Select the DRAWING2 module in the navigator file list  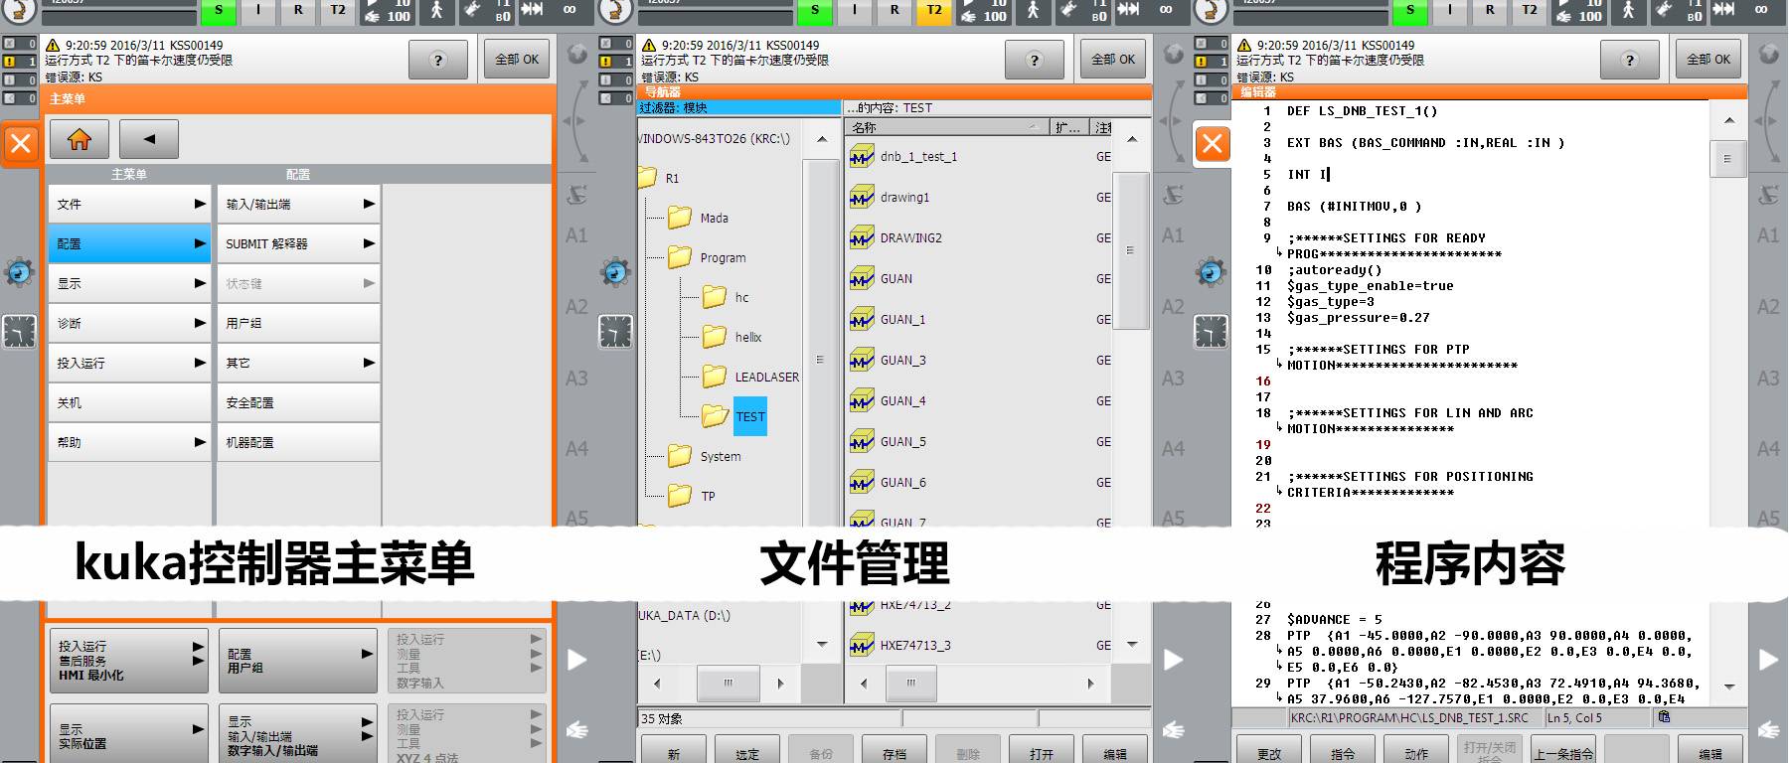[911, 237]
